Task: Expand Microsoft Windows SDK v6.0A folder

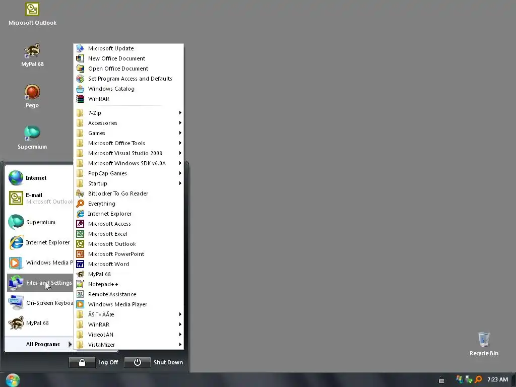Action: [x=128, y=163]
